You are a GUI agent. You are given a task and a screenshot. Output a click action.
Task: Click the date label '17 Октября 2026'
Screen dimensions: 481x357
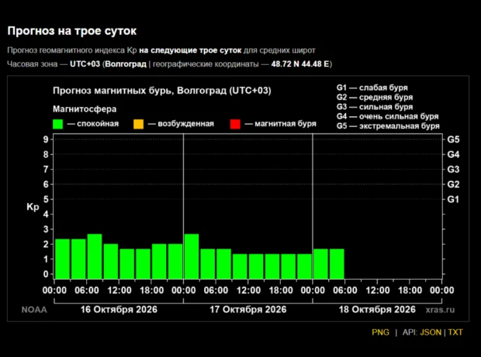247,310
